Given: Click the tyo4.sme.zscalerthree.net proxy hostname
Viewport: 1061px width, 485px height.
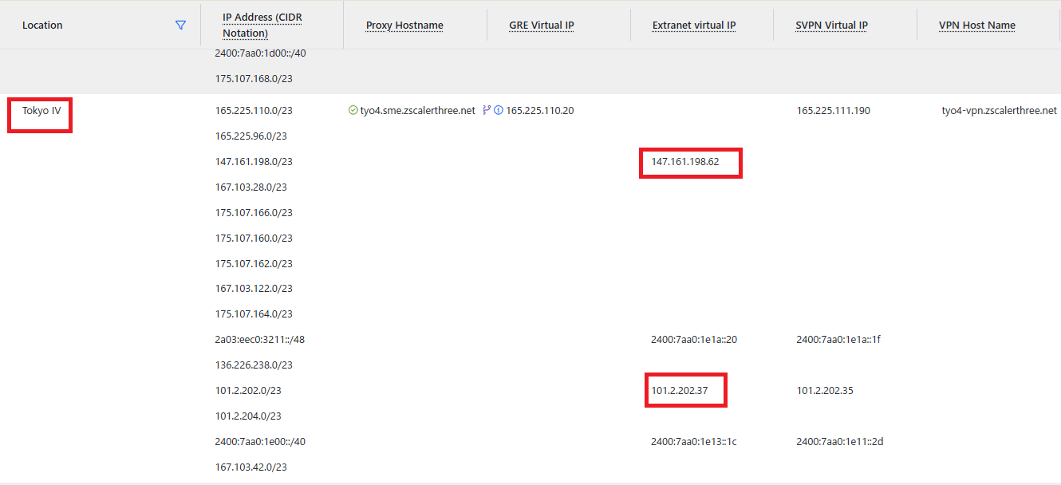Looking at the screenshot, I should point(417,111).
